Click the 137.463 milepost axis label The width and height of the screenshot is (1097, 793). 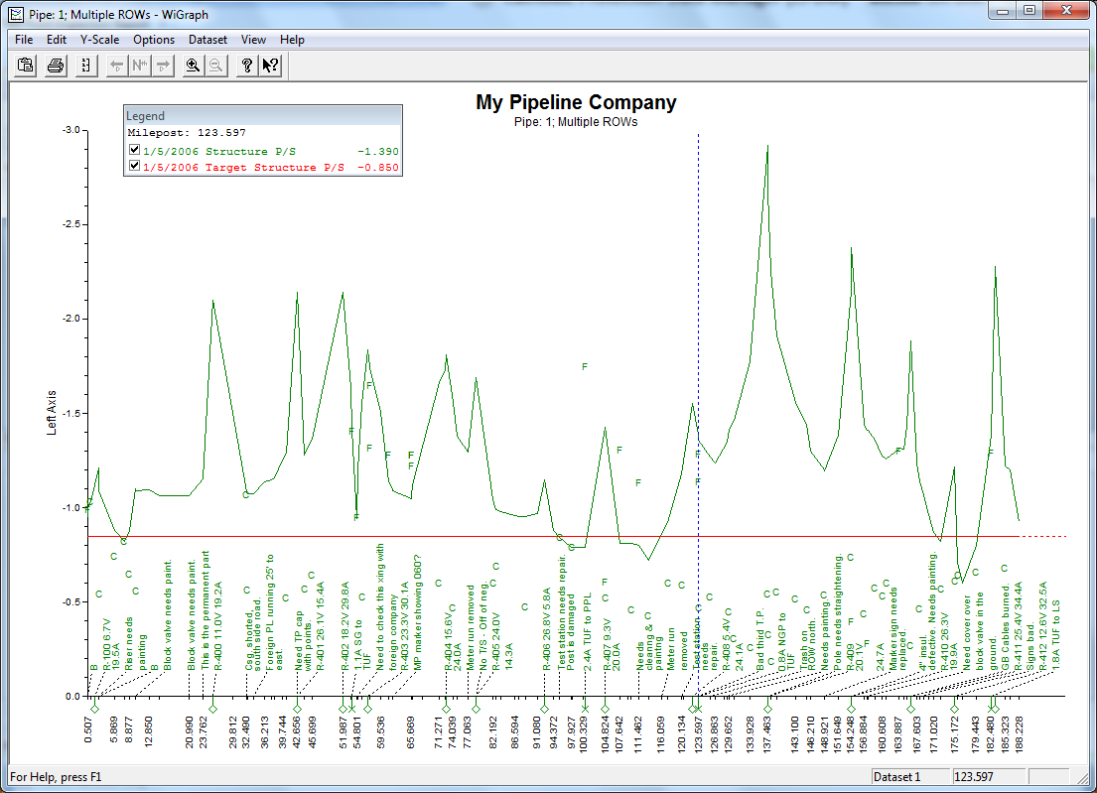pyautogui.click(x=767, y=733)
